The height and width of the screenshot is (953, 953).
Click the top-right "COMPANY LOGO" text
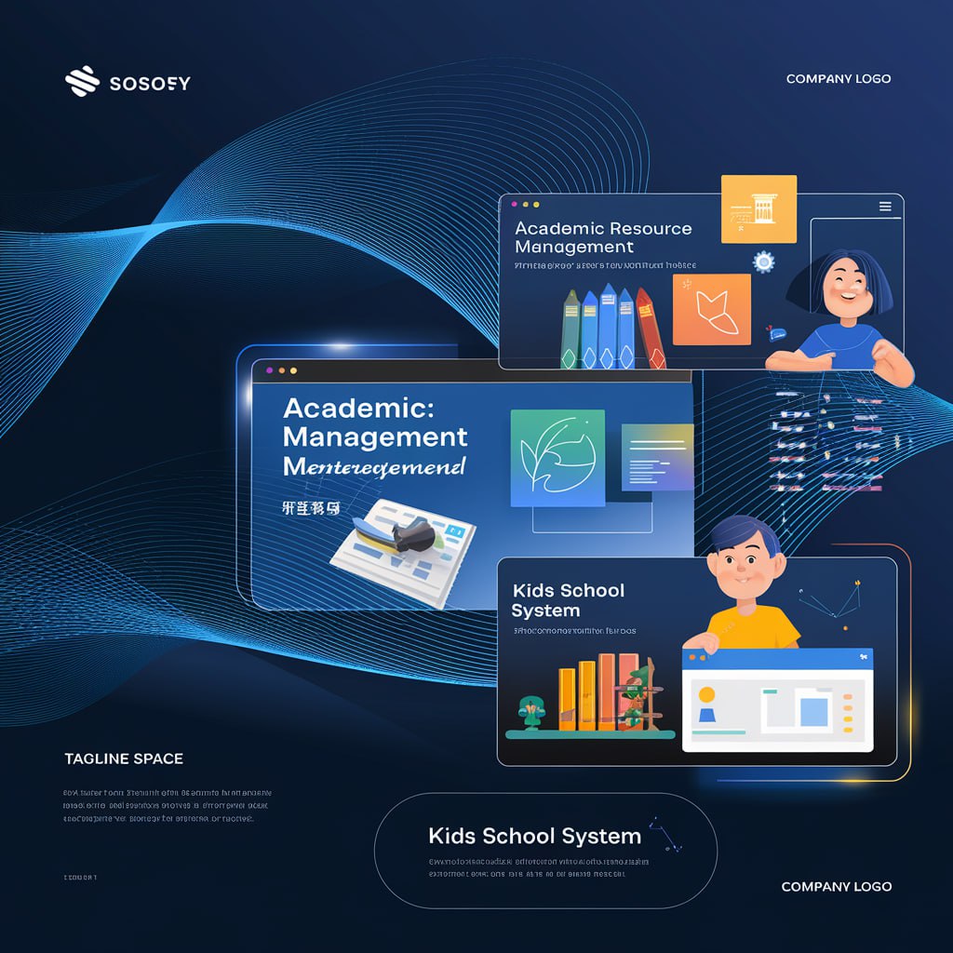click(x=838, y=78)
